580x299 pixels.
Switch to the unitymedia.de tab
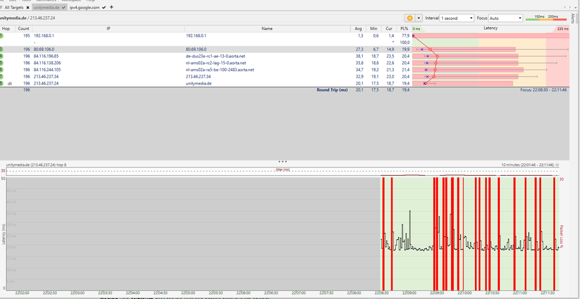(49, 8)
